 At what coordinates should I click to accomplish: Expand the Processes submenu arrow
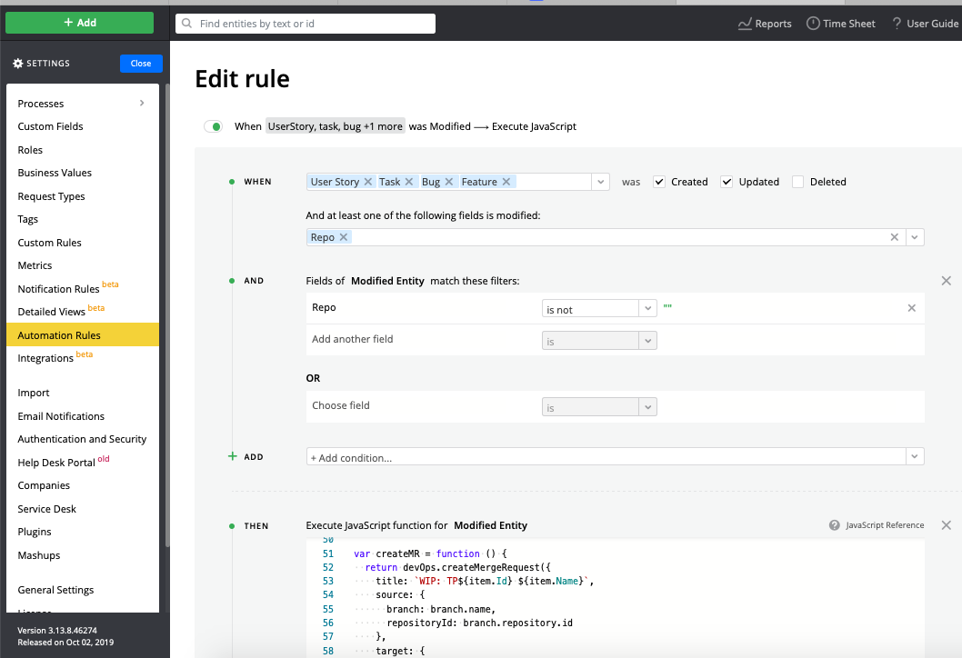coord(142,104)
